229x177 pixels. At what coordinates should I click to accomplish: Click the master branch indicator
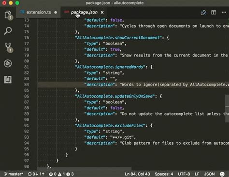point(14,174)
